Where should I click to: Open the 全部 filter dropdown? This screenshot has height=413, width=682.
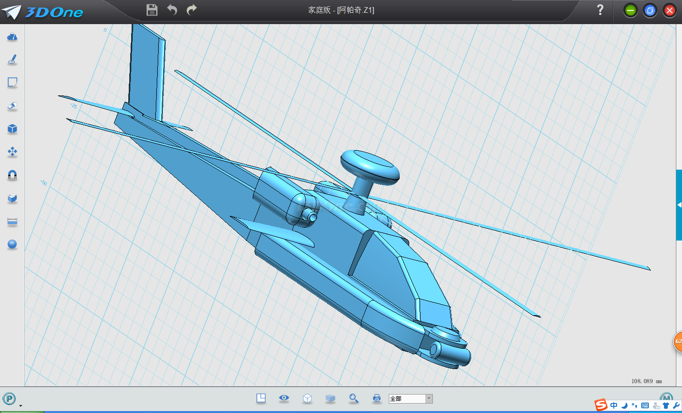pos(429,399)
